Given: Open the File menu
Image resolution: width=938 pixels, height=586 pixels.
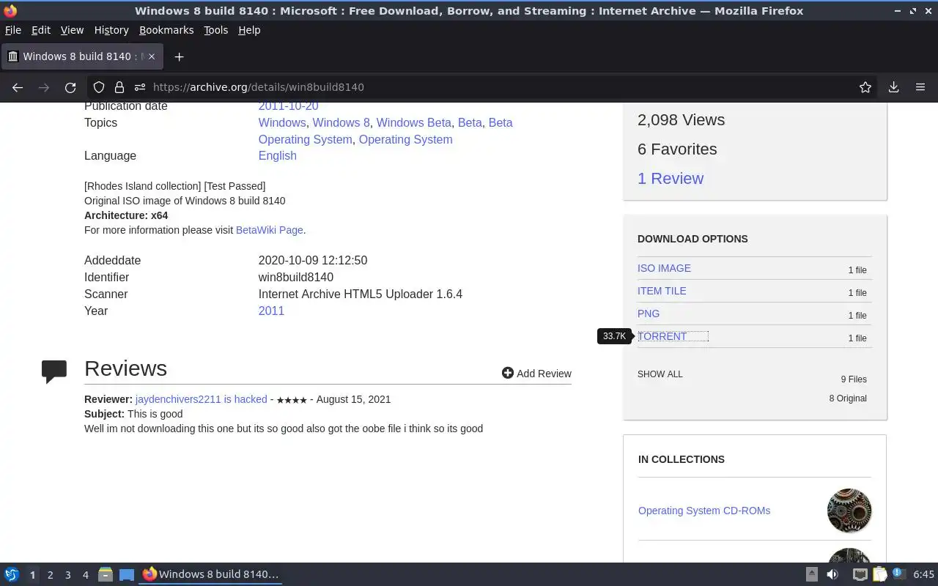Looking at the screenshot, I should 13,30.
